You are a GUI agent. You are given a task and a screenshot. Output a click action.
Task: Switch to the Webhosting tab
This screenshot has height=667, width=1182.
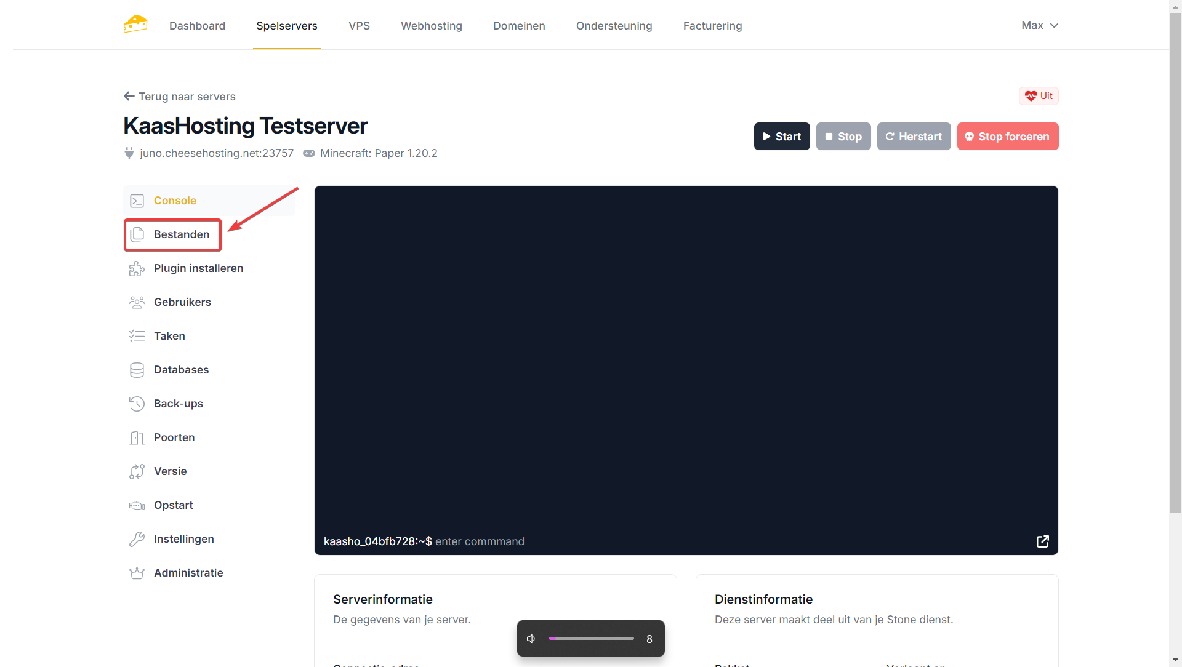pos(431,26)
